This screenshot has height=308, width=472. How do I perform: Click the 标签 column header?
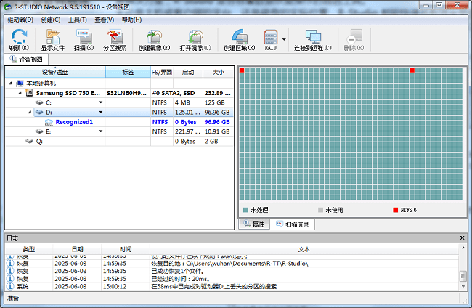click(128, 72)
